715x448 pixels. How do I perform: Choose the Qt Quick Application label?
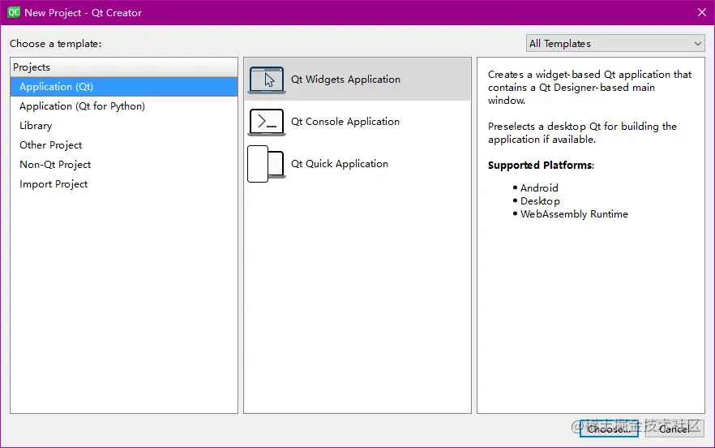click(x=340, y=164)
